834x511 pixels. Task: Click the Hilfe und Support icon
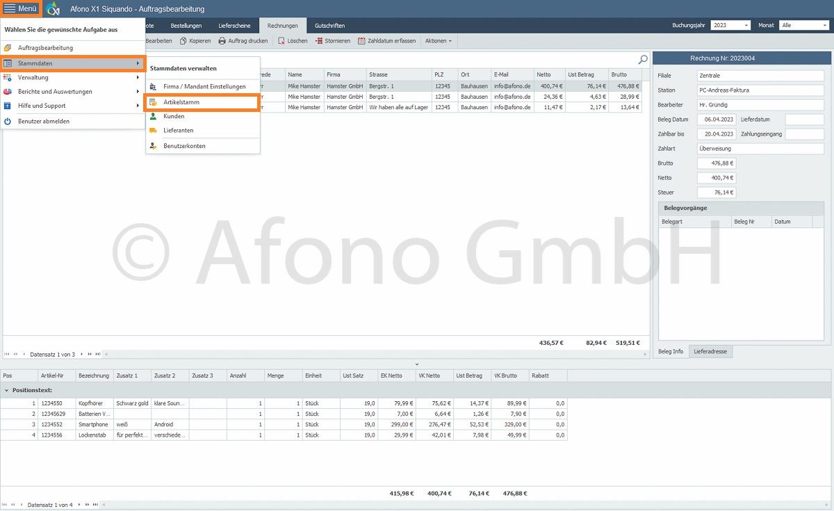(8, 106)
